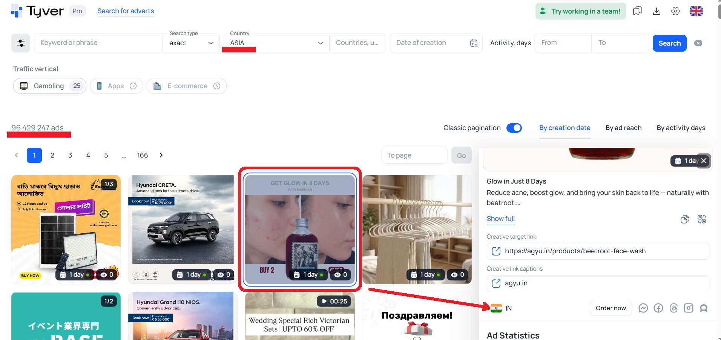721x340 pixels.
Task: Open the Get Glow in 8 Days ad
Action: (x=300, y=229)
